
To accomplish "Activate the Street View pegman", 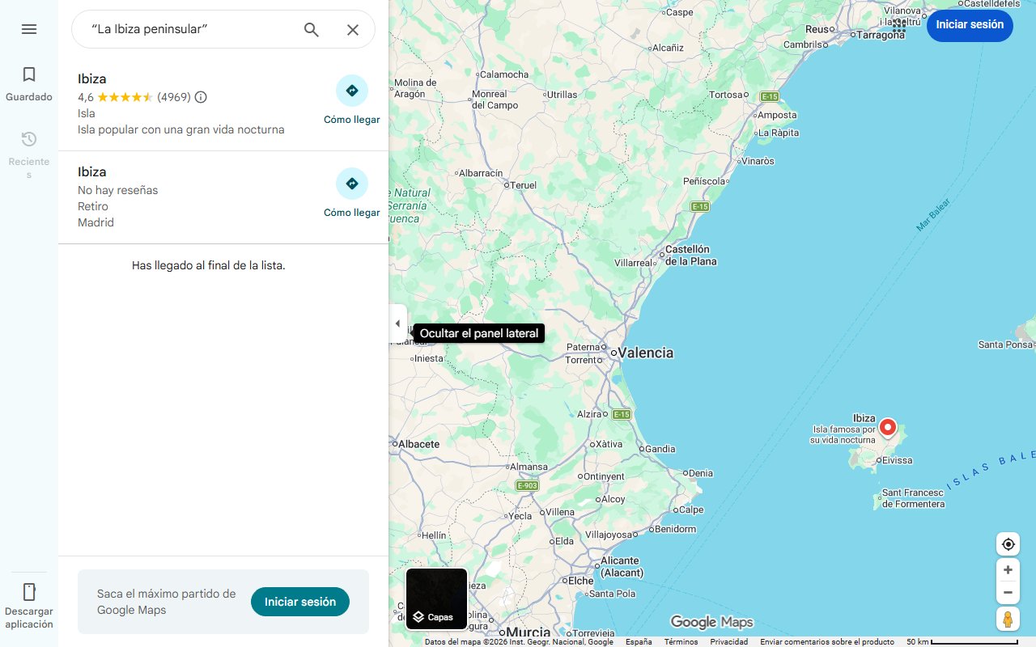I will [x=1008, y=620].
